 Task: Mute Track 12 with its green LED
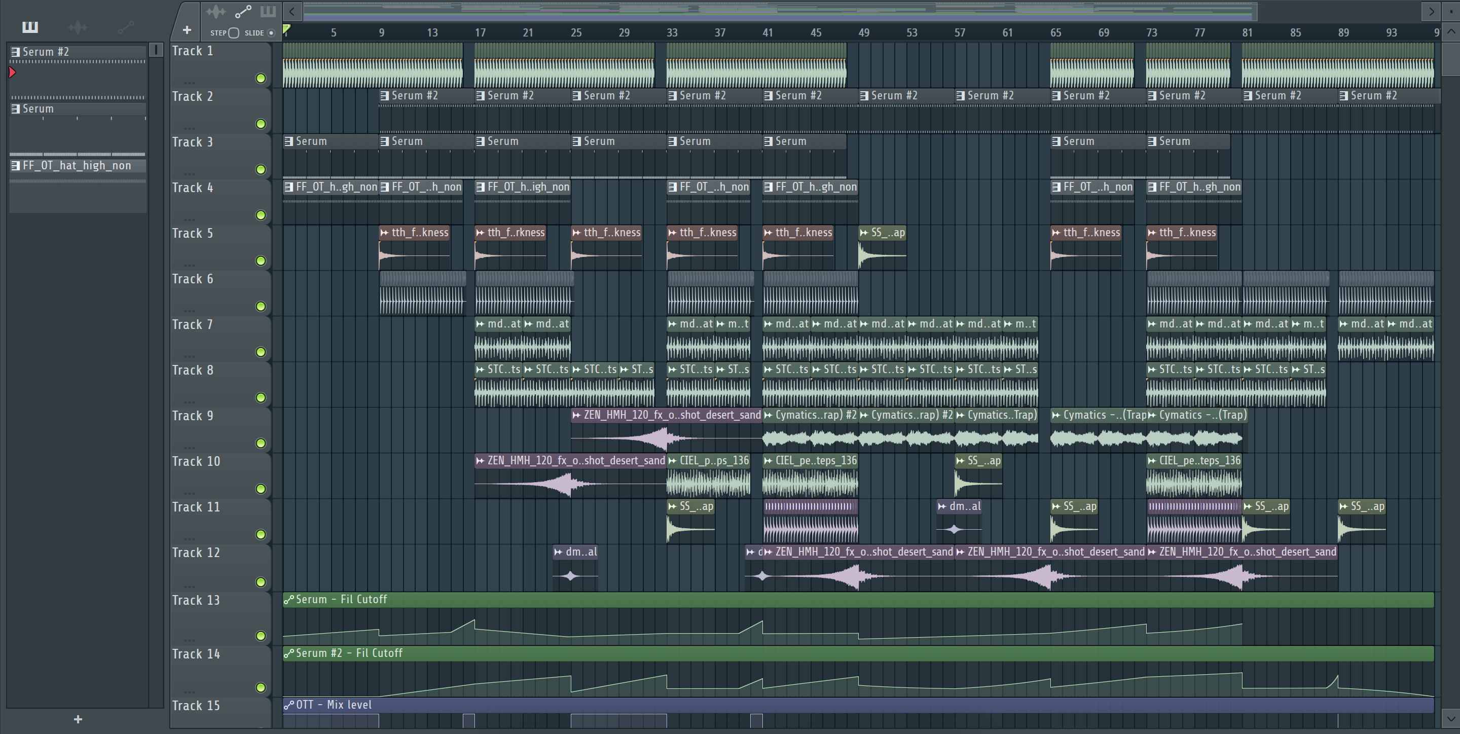[261, 582]
